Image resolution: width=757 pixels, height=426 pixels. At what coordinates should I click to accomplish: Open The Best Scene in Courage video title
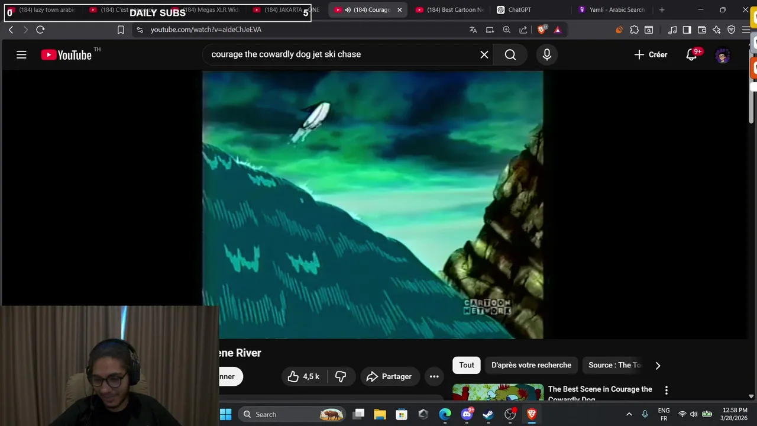[x=600, y=393]
